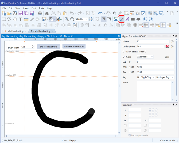
Task: Click the Unicode icon beside Code-points
Action: pyautogui.click(x=167, y=46)
